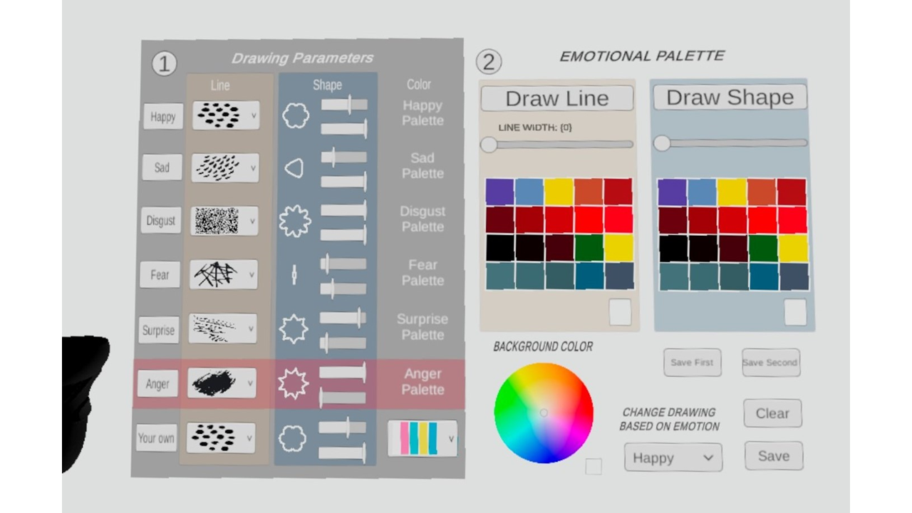Viewport: 912px width, 513px height.
Task: Pick purple swatch in Draw Shape palette
Action: click(x=673, y=192)
